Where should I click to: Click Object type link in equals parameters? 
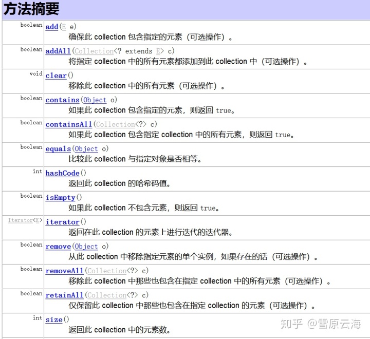[86, 149]
